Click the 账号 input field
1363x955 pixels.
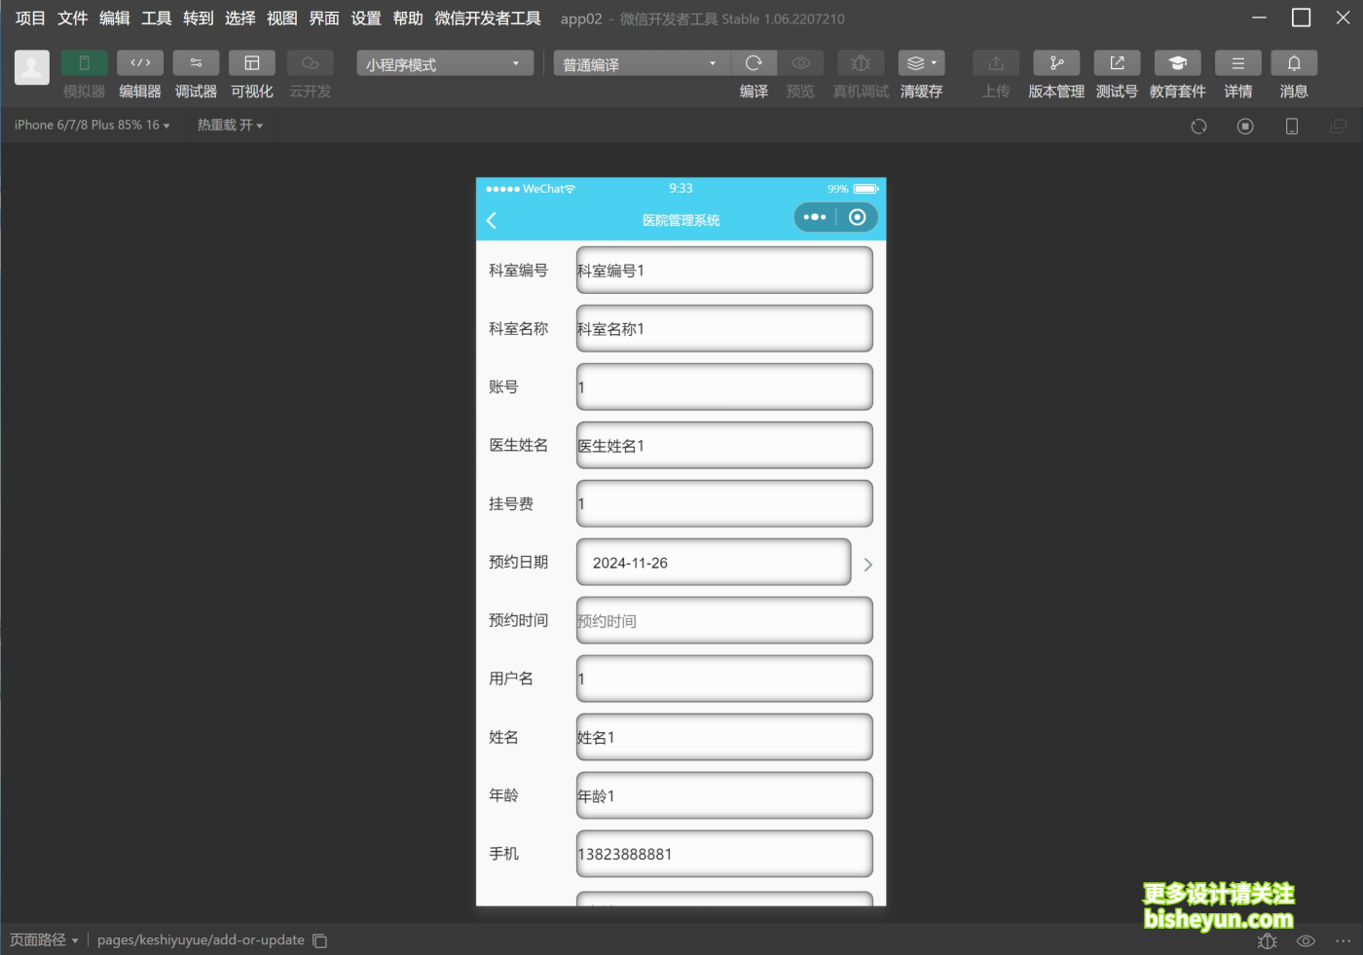point(724,386)
